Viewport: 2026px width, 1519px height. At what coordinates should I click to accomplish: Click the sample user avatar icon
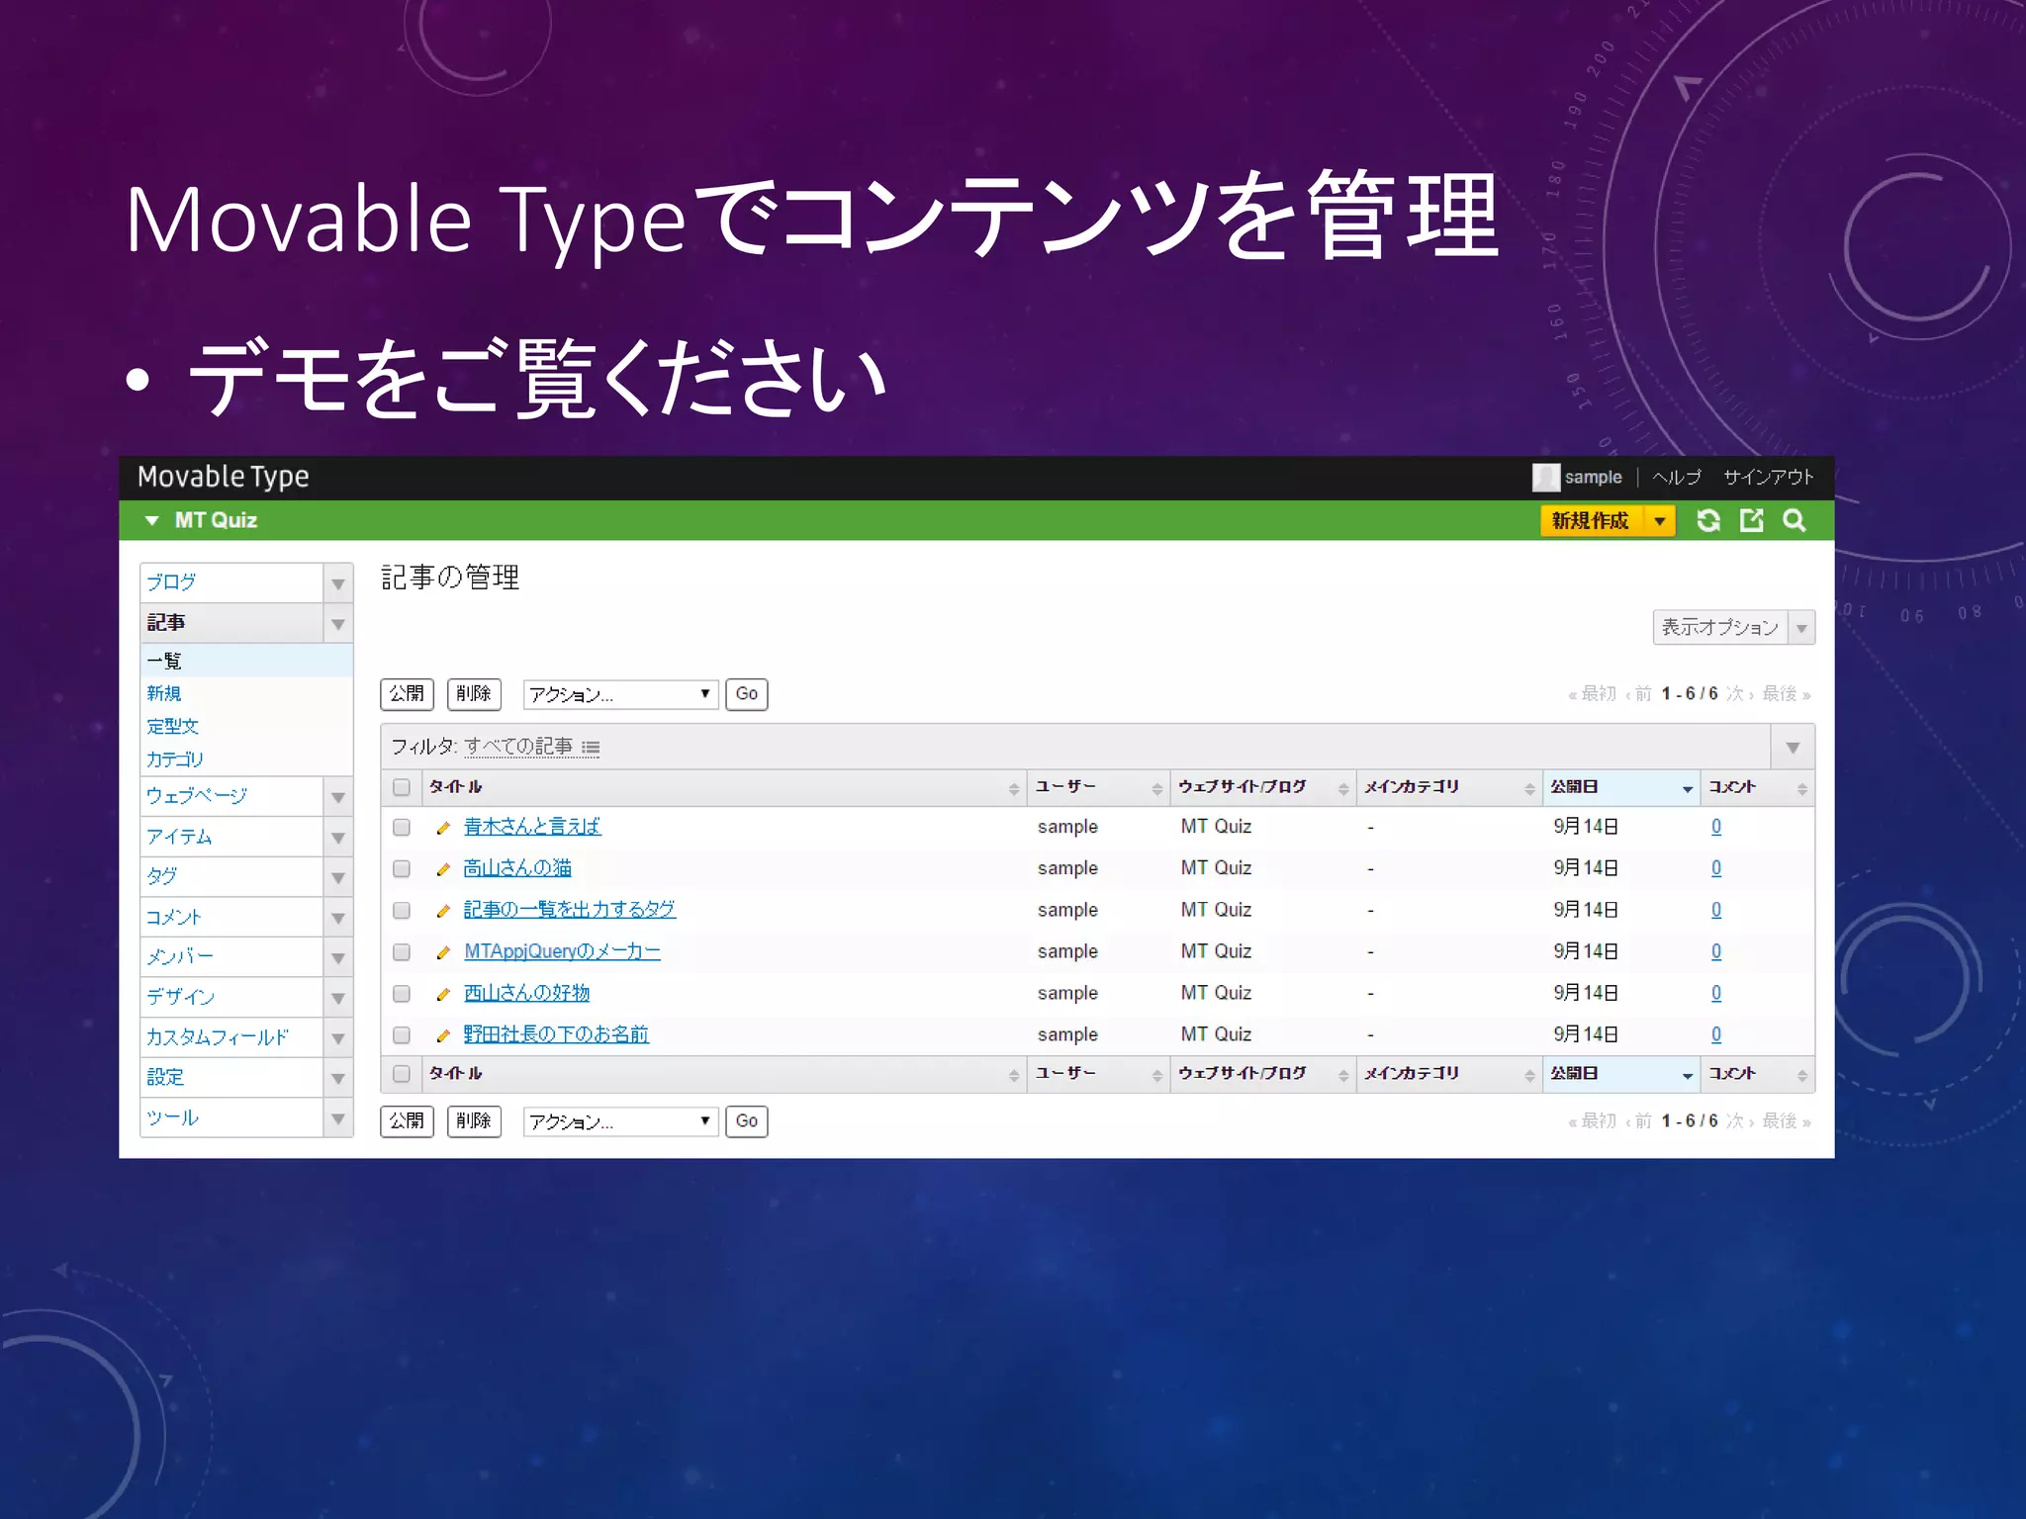tap(1545, 478)
